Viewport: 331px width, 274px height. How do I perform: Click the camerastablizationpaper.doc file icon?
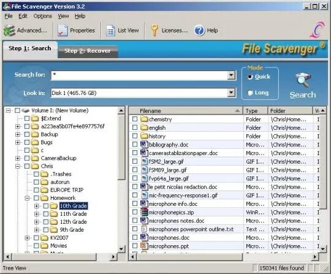144,153
